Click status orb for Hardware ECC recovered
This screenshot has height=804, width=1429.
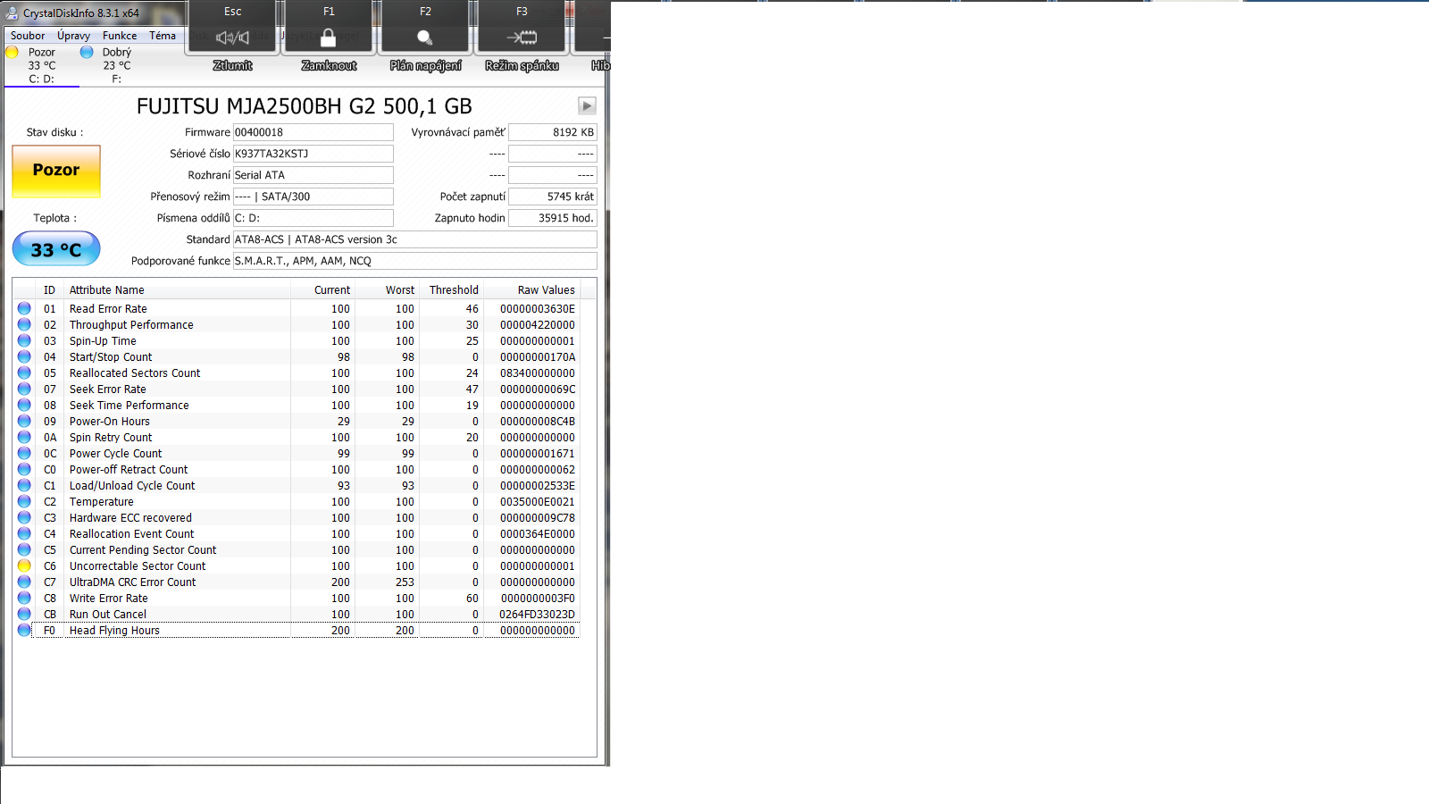click(x=24, y=517)
